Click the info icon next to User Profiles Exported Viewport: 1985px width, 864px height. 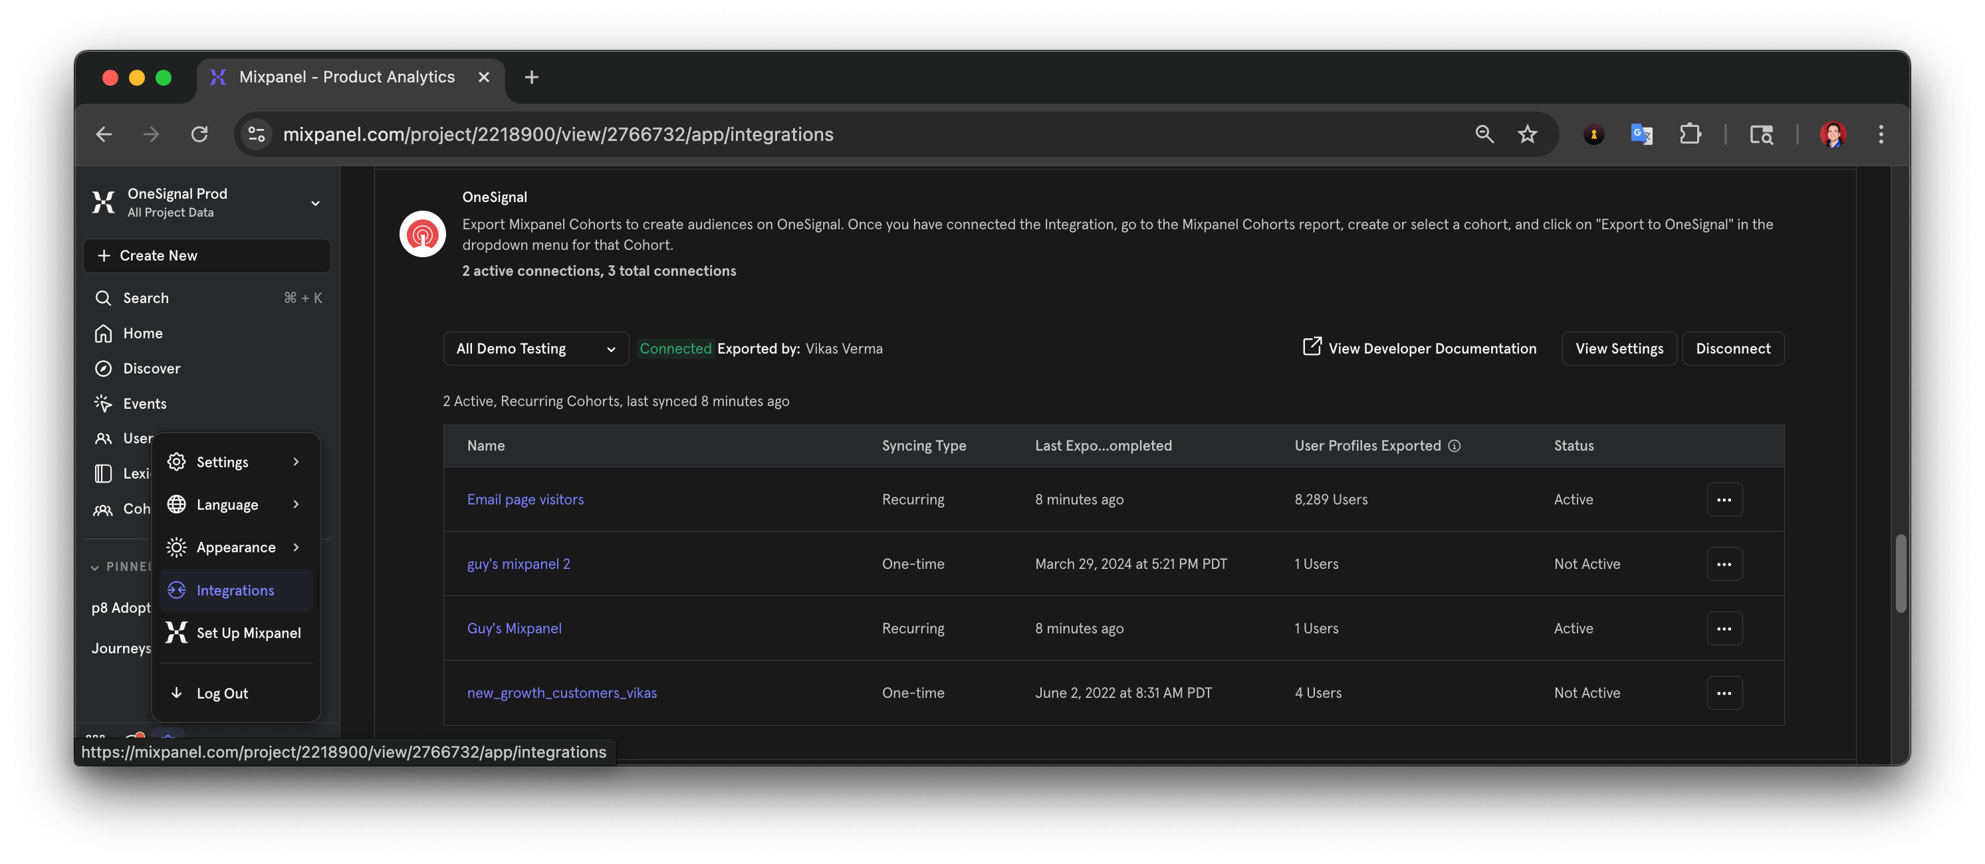click(1454, 446)
